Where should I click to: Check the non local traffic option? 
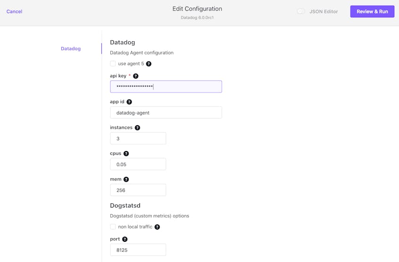pos(113,227)
